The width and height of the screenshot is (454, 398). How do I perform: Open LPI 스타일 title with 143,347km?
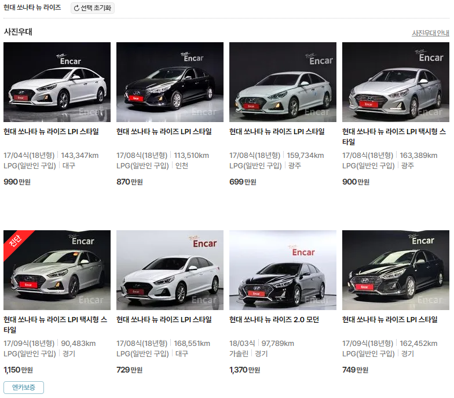51,132
